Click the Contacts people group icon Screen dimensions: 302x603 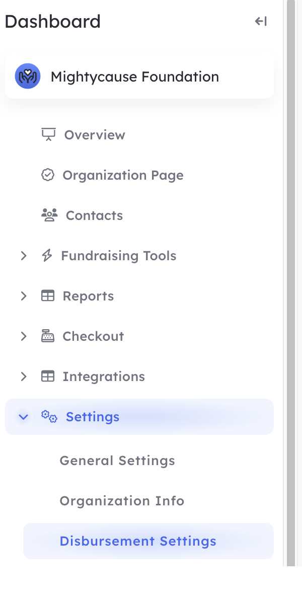[49, 215]
